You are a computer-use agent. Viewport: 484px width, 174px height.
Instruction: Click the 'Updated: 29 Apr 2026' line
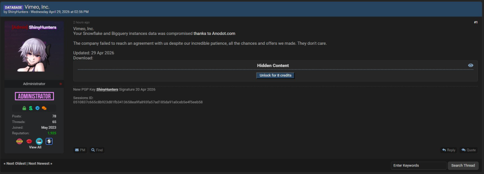coord(94,53)
